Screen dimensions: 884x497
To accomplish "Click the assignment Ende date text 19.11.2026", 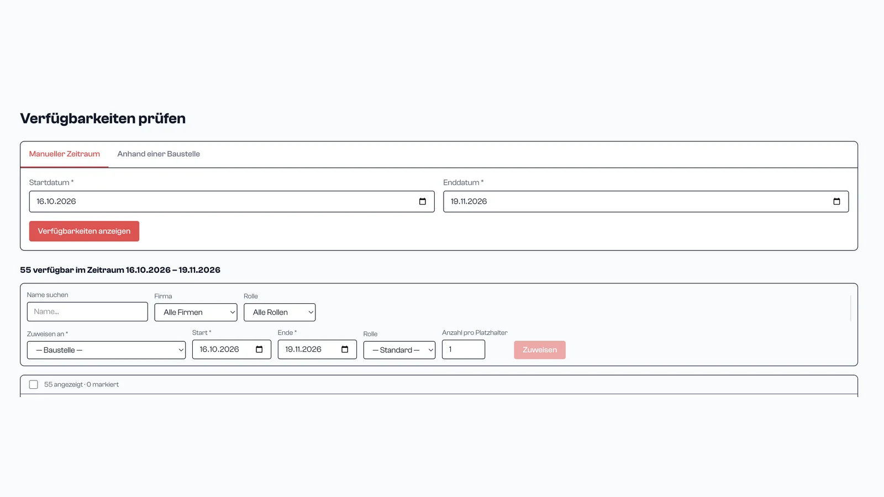I will pos(303,350).
